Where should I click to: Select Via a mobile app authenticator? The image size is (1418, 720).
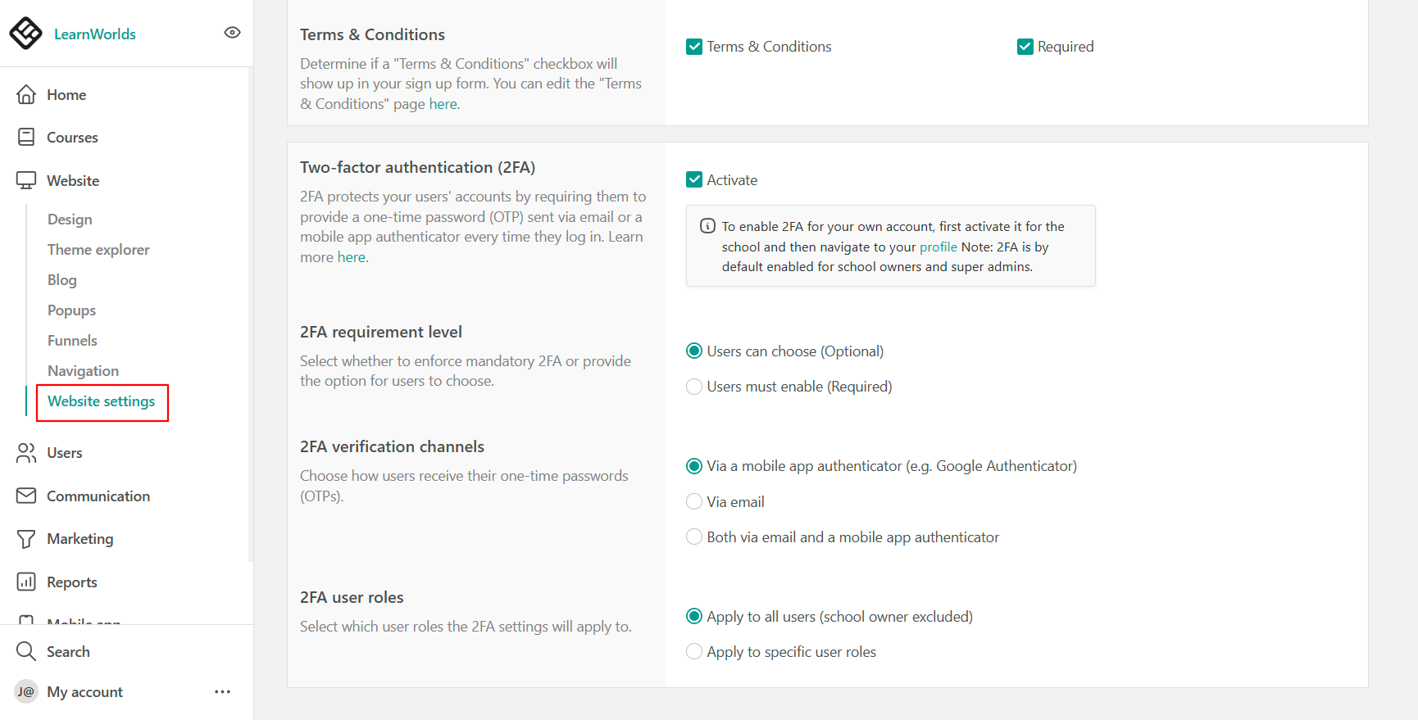[x=694, y=466]
